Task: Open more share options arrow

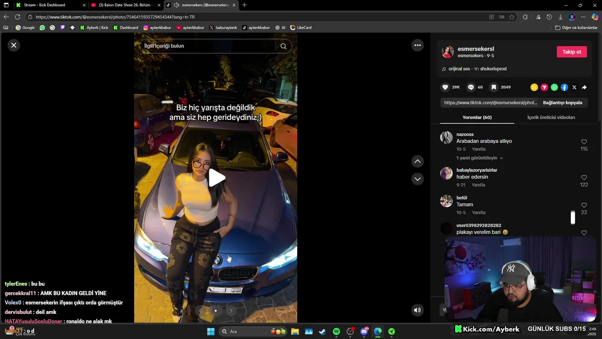Action: [584, 87]
